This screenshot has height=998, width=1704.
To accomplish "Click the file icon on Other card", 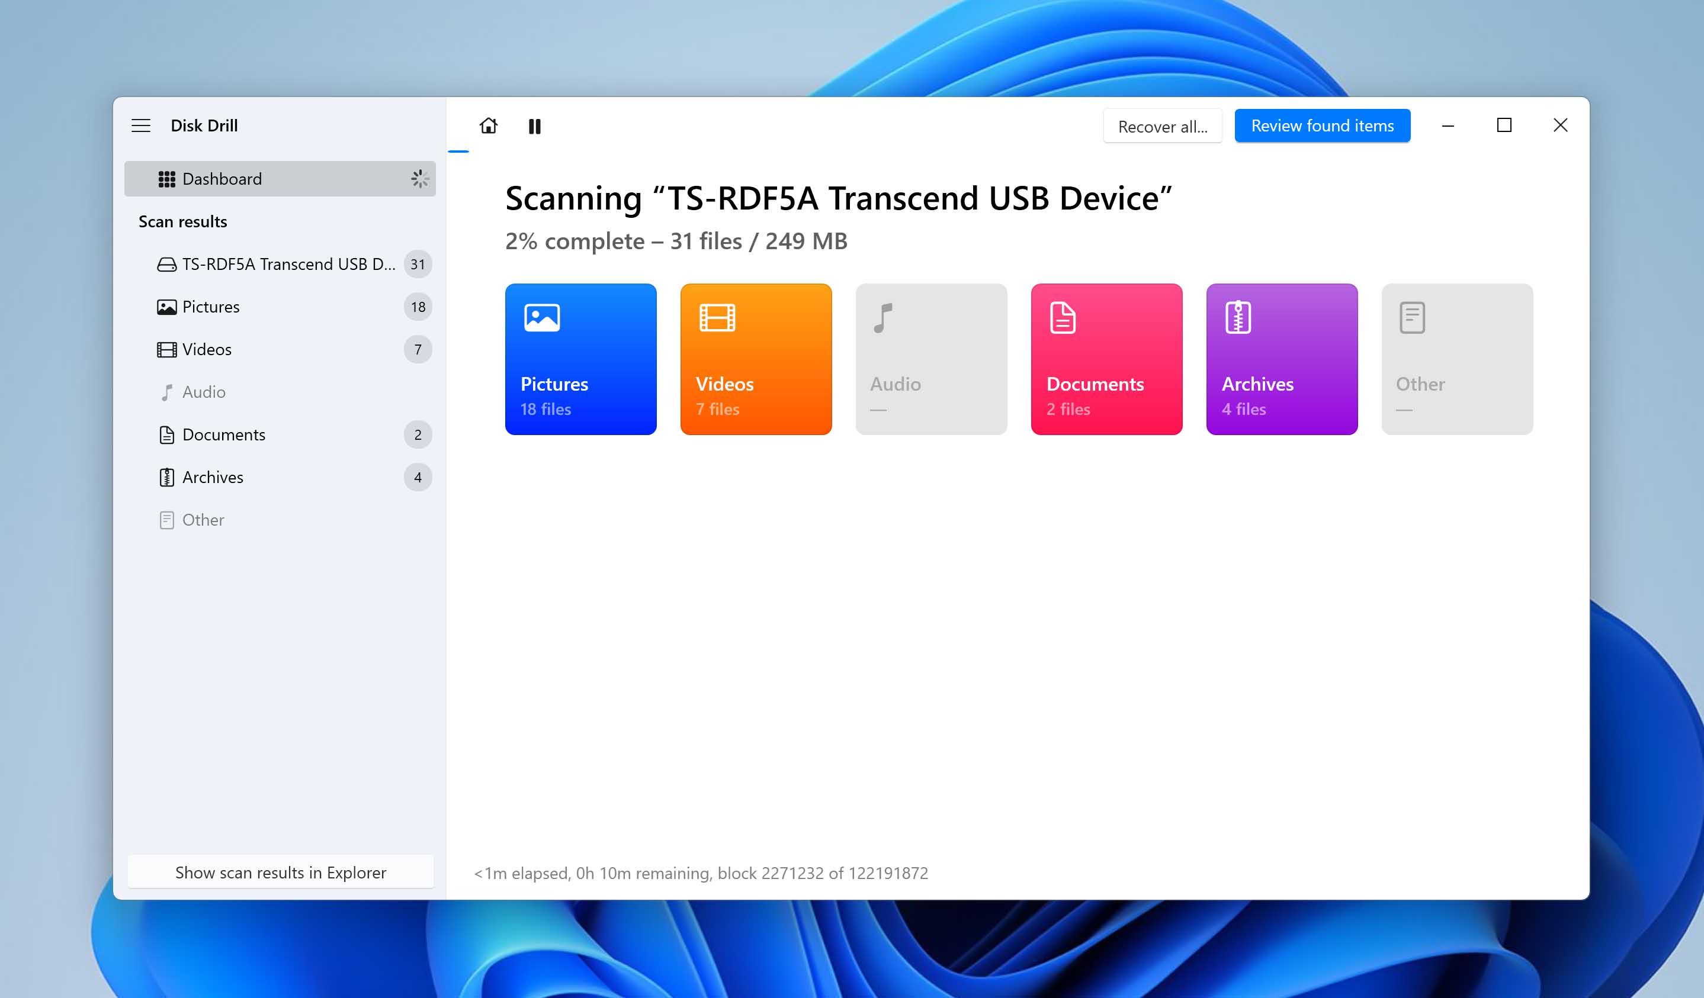I will [1412, 318].
